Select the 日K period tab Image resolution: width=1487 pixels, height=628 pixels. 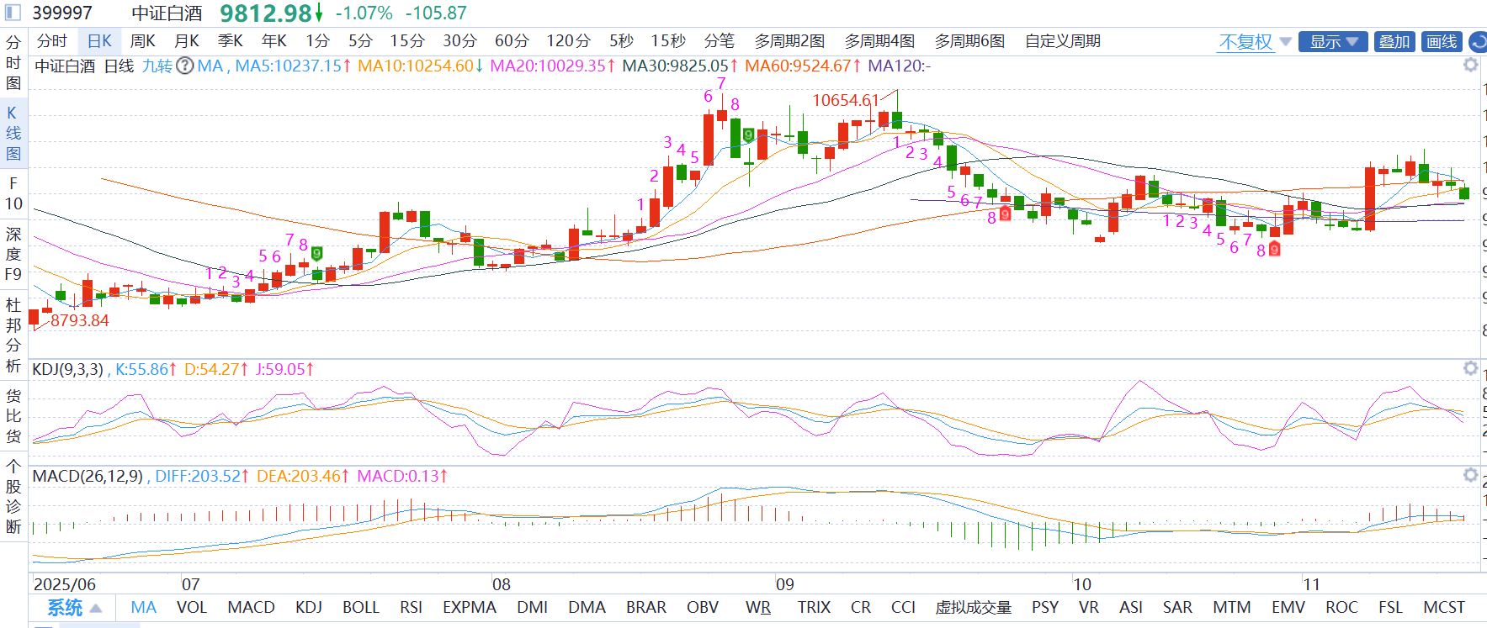99,41
